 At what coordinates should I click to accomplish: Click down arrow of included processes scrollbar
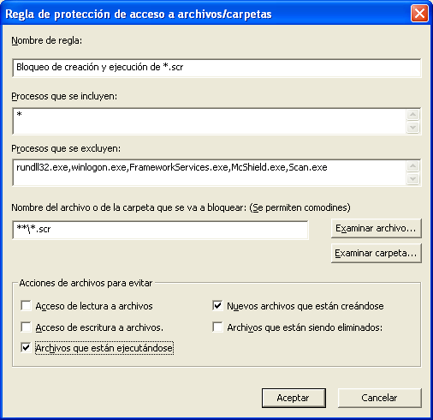click(413, 128)
